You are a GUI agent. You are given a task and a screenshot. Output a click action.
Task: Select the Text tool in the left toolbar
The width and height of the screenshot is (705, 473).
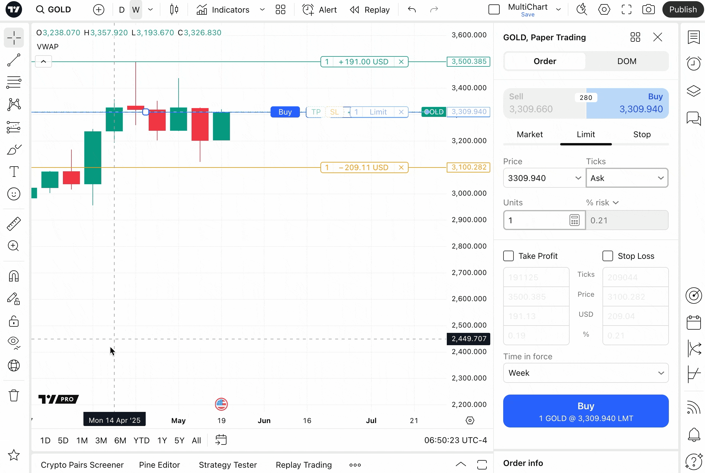click(14, 172)
